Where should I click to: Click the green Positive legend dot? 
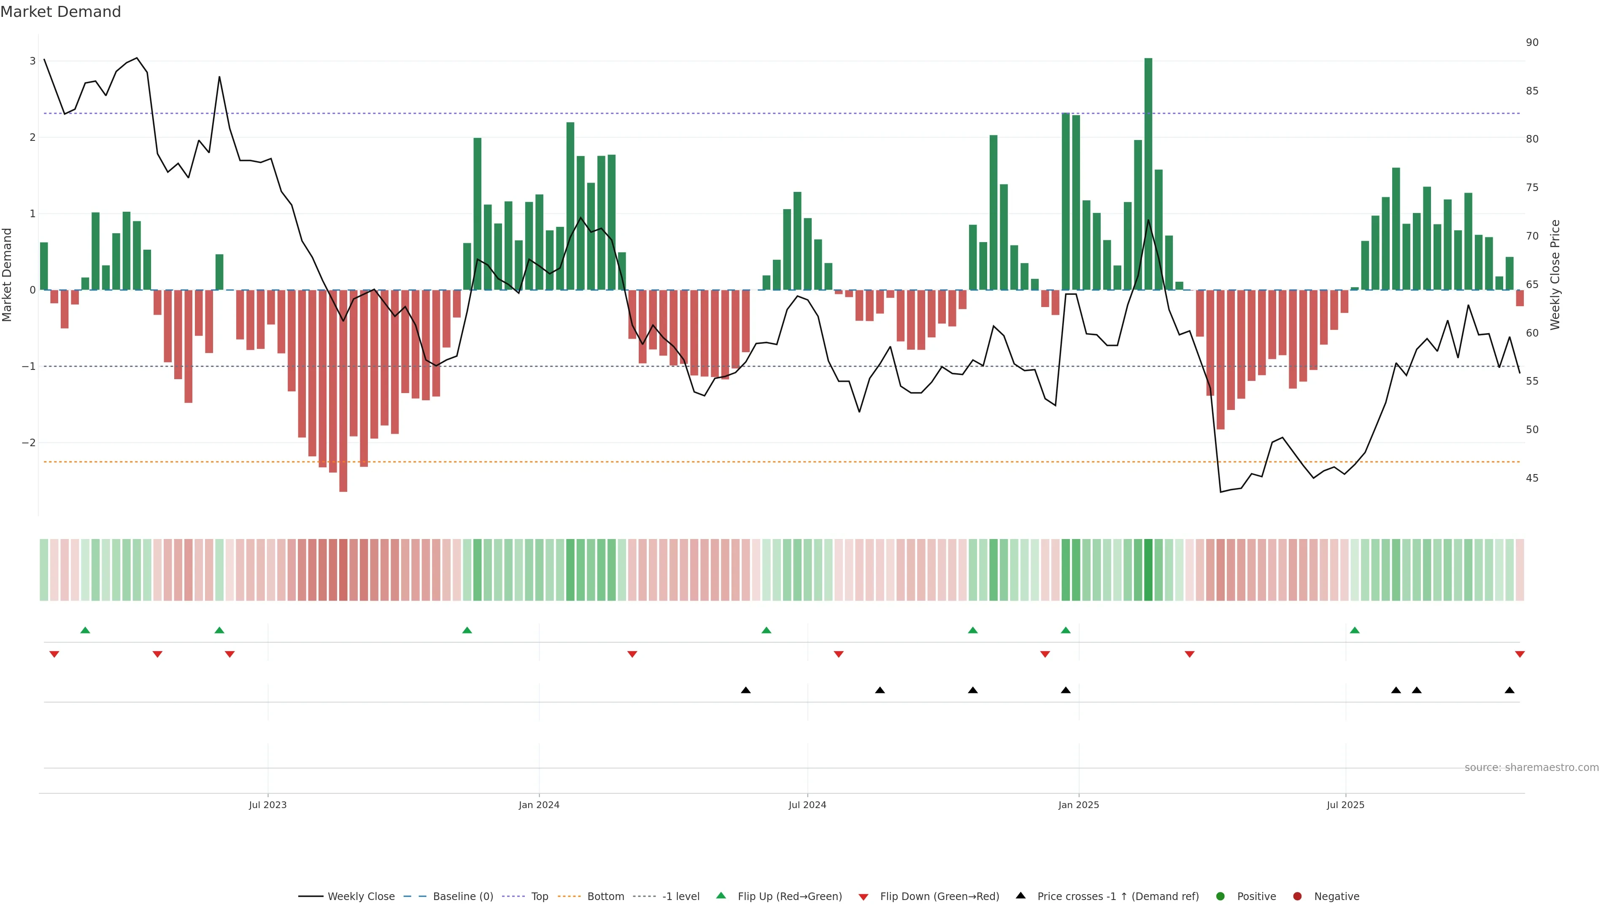pyautogui.click(x=1220, y=896)
